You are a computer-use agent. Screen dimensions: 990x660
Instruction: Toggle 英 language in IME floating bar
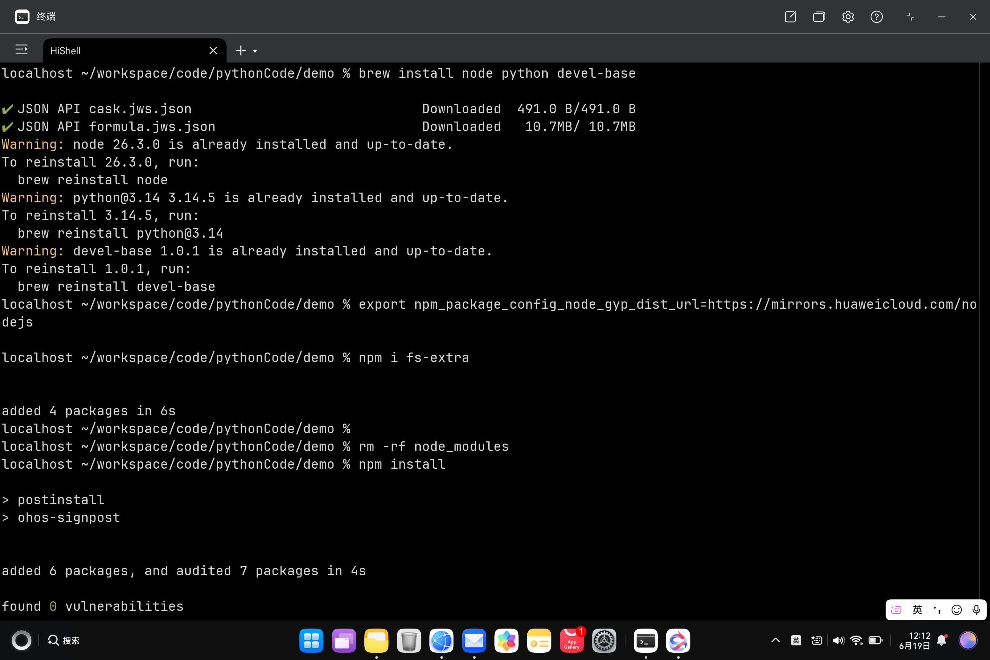click(917, 610)
